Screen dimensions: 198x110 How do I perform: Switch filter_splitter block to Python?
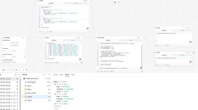(131, 40)
